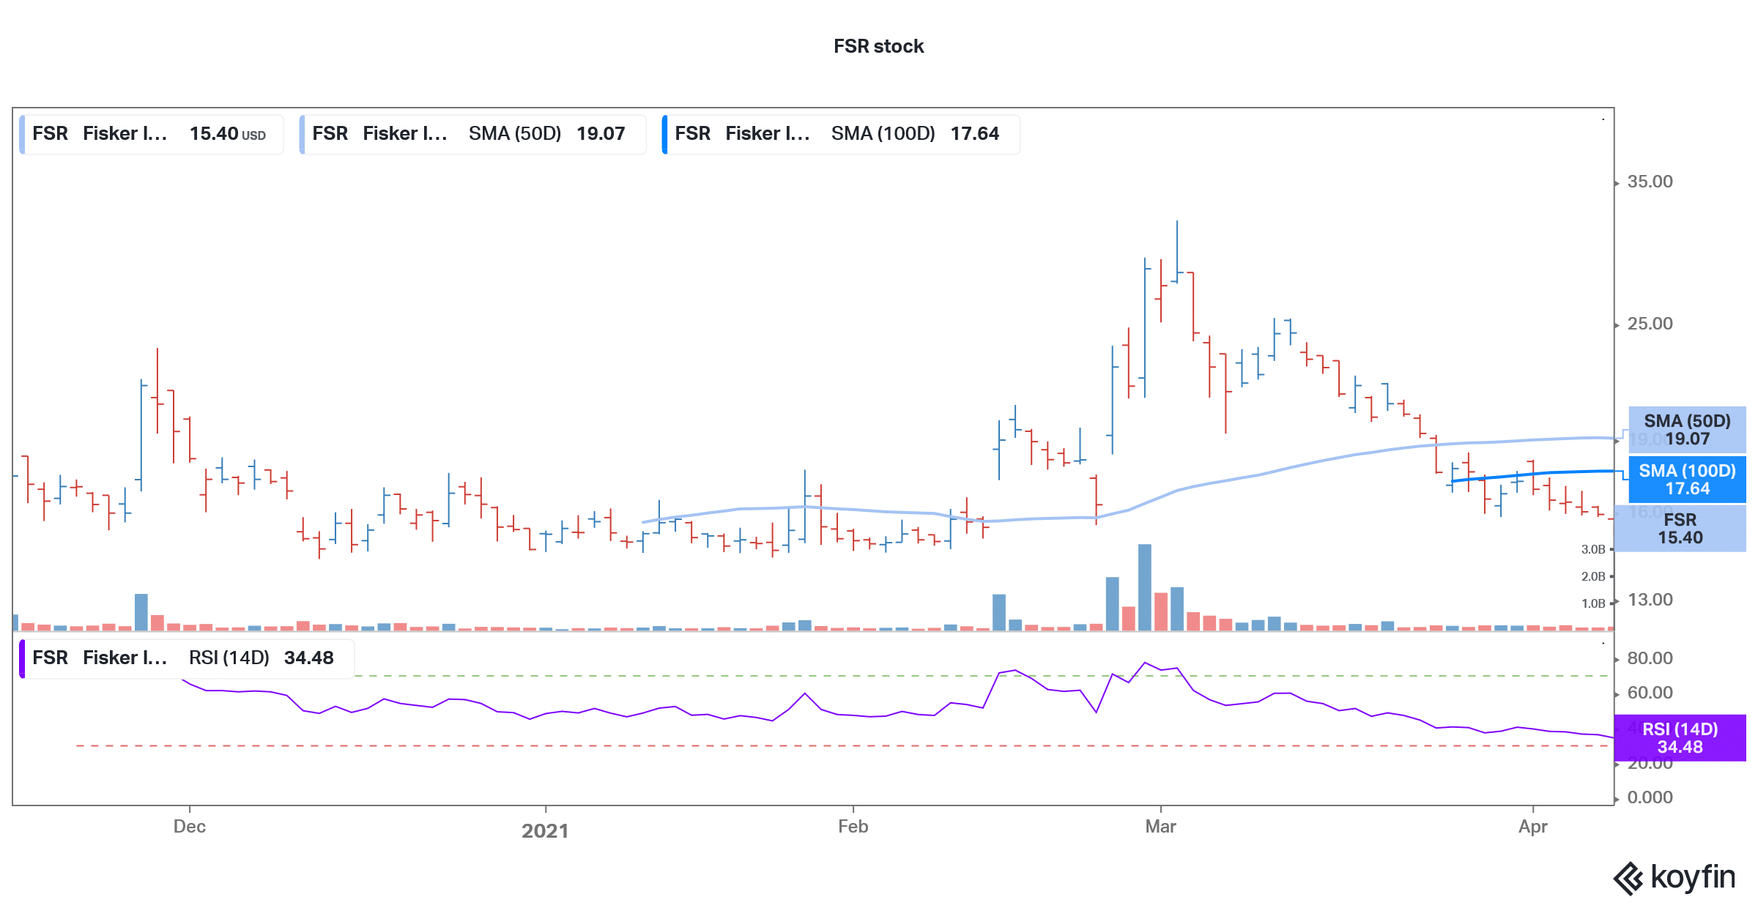The height and width of the screenshot is (908, 1758).
Task: Click the 3.0B volume axis label
Action: point(1593,549)
